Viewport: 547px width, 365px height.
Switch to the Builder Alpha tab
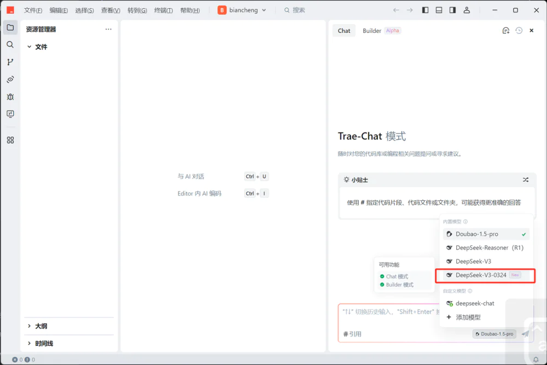click(371, 31)
